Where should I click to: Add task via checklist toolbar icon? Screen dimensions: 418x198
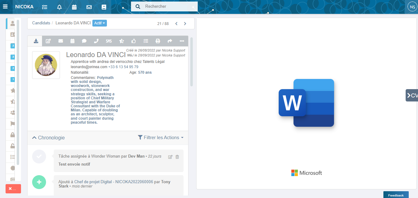(x=146, y=41)
